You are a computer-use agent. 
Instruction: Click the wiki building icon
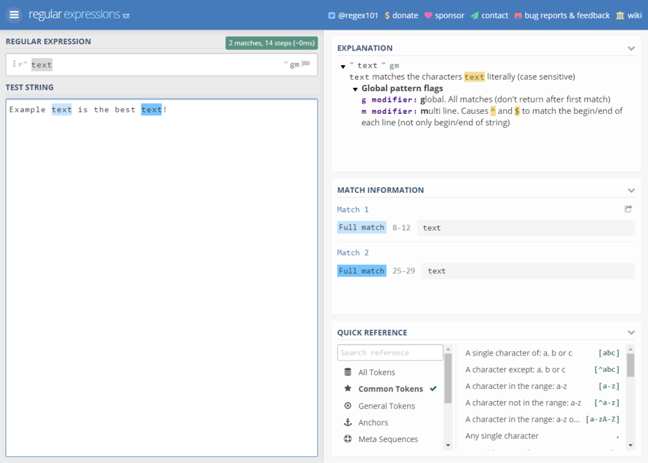pyautogui.click(x=620, y=15)
